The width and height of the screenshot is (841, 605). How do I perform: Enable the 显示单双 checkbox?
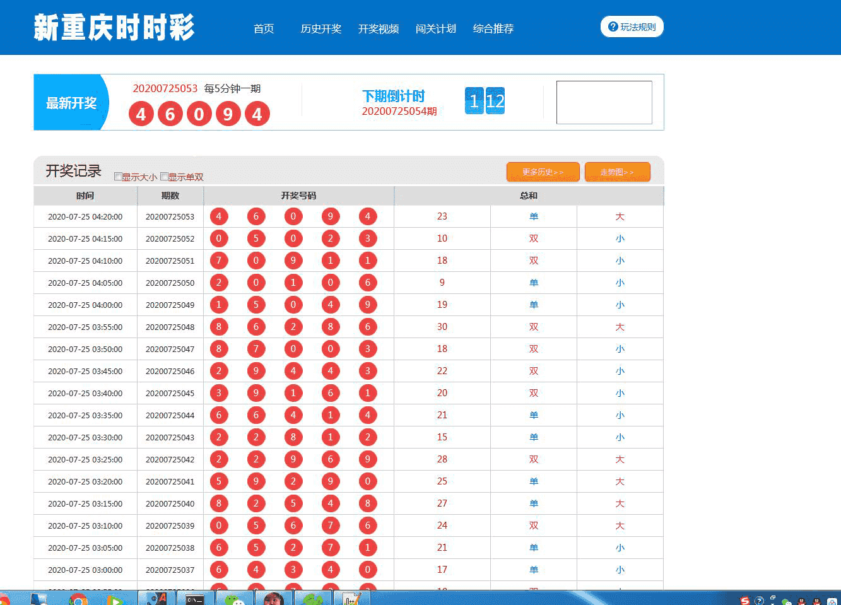coord(164,177)
